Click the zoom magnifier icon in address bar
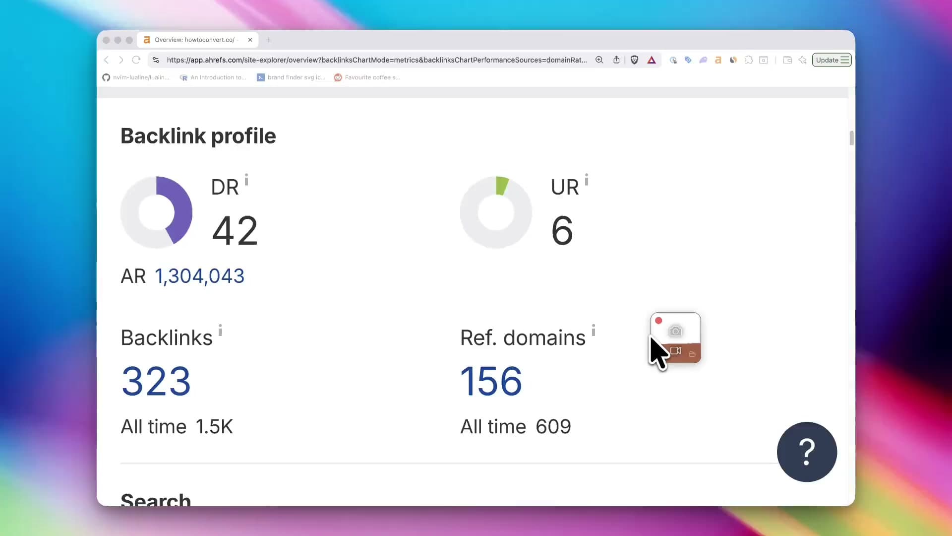Image resolution: width=952 pixels, height=536 pixels. [x=599, y=60]
